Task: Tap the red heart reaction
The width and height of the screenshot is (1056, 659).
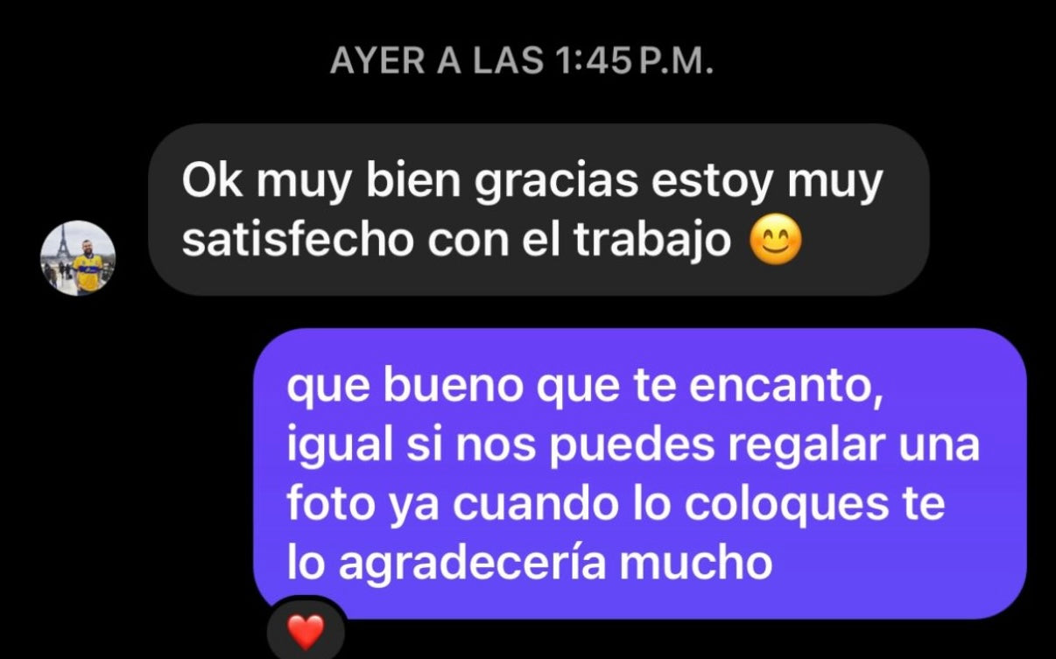Action: (x=306, y=632)
